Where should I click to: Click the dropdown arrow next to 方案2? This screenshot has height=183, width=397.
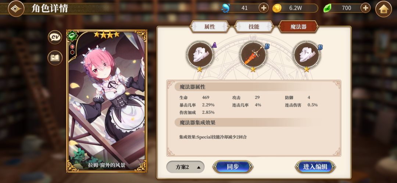(x=199, y=167)
